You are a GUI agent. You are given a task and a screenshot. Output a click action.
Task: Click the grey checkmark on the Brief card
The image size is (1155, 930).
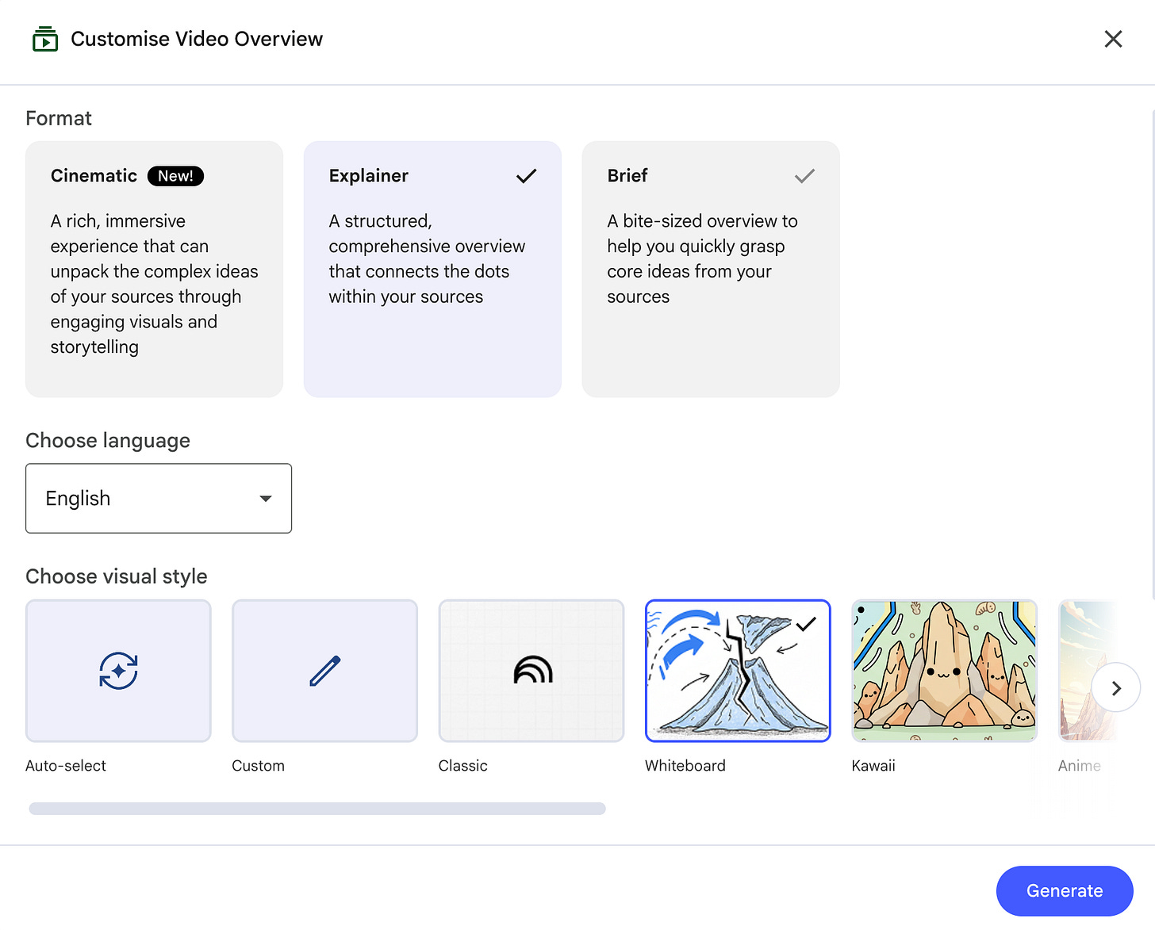804,176
